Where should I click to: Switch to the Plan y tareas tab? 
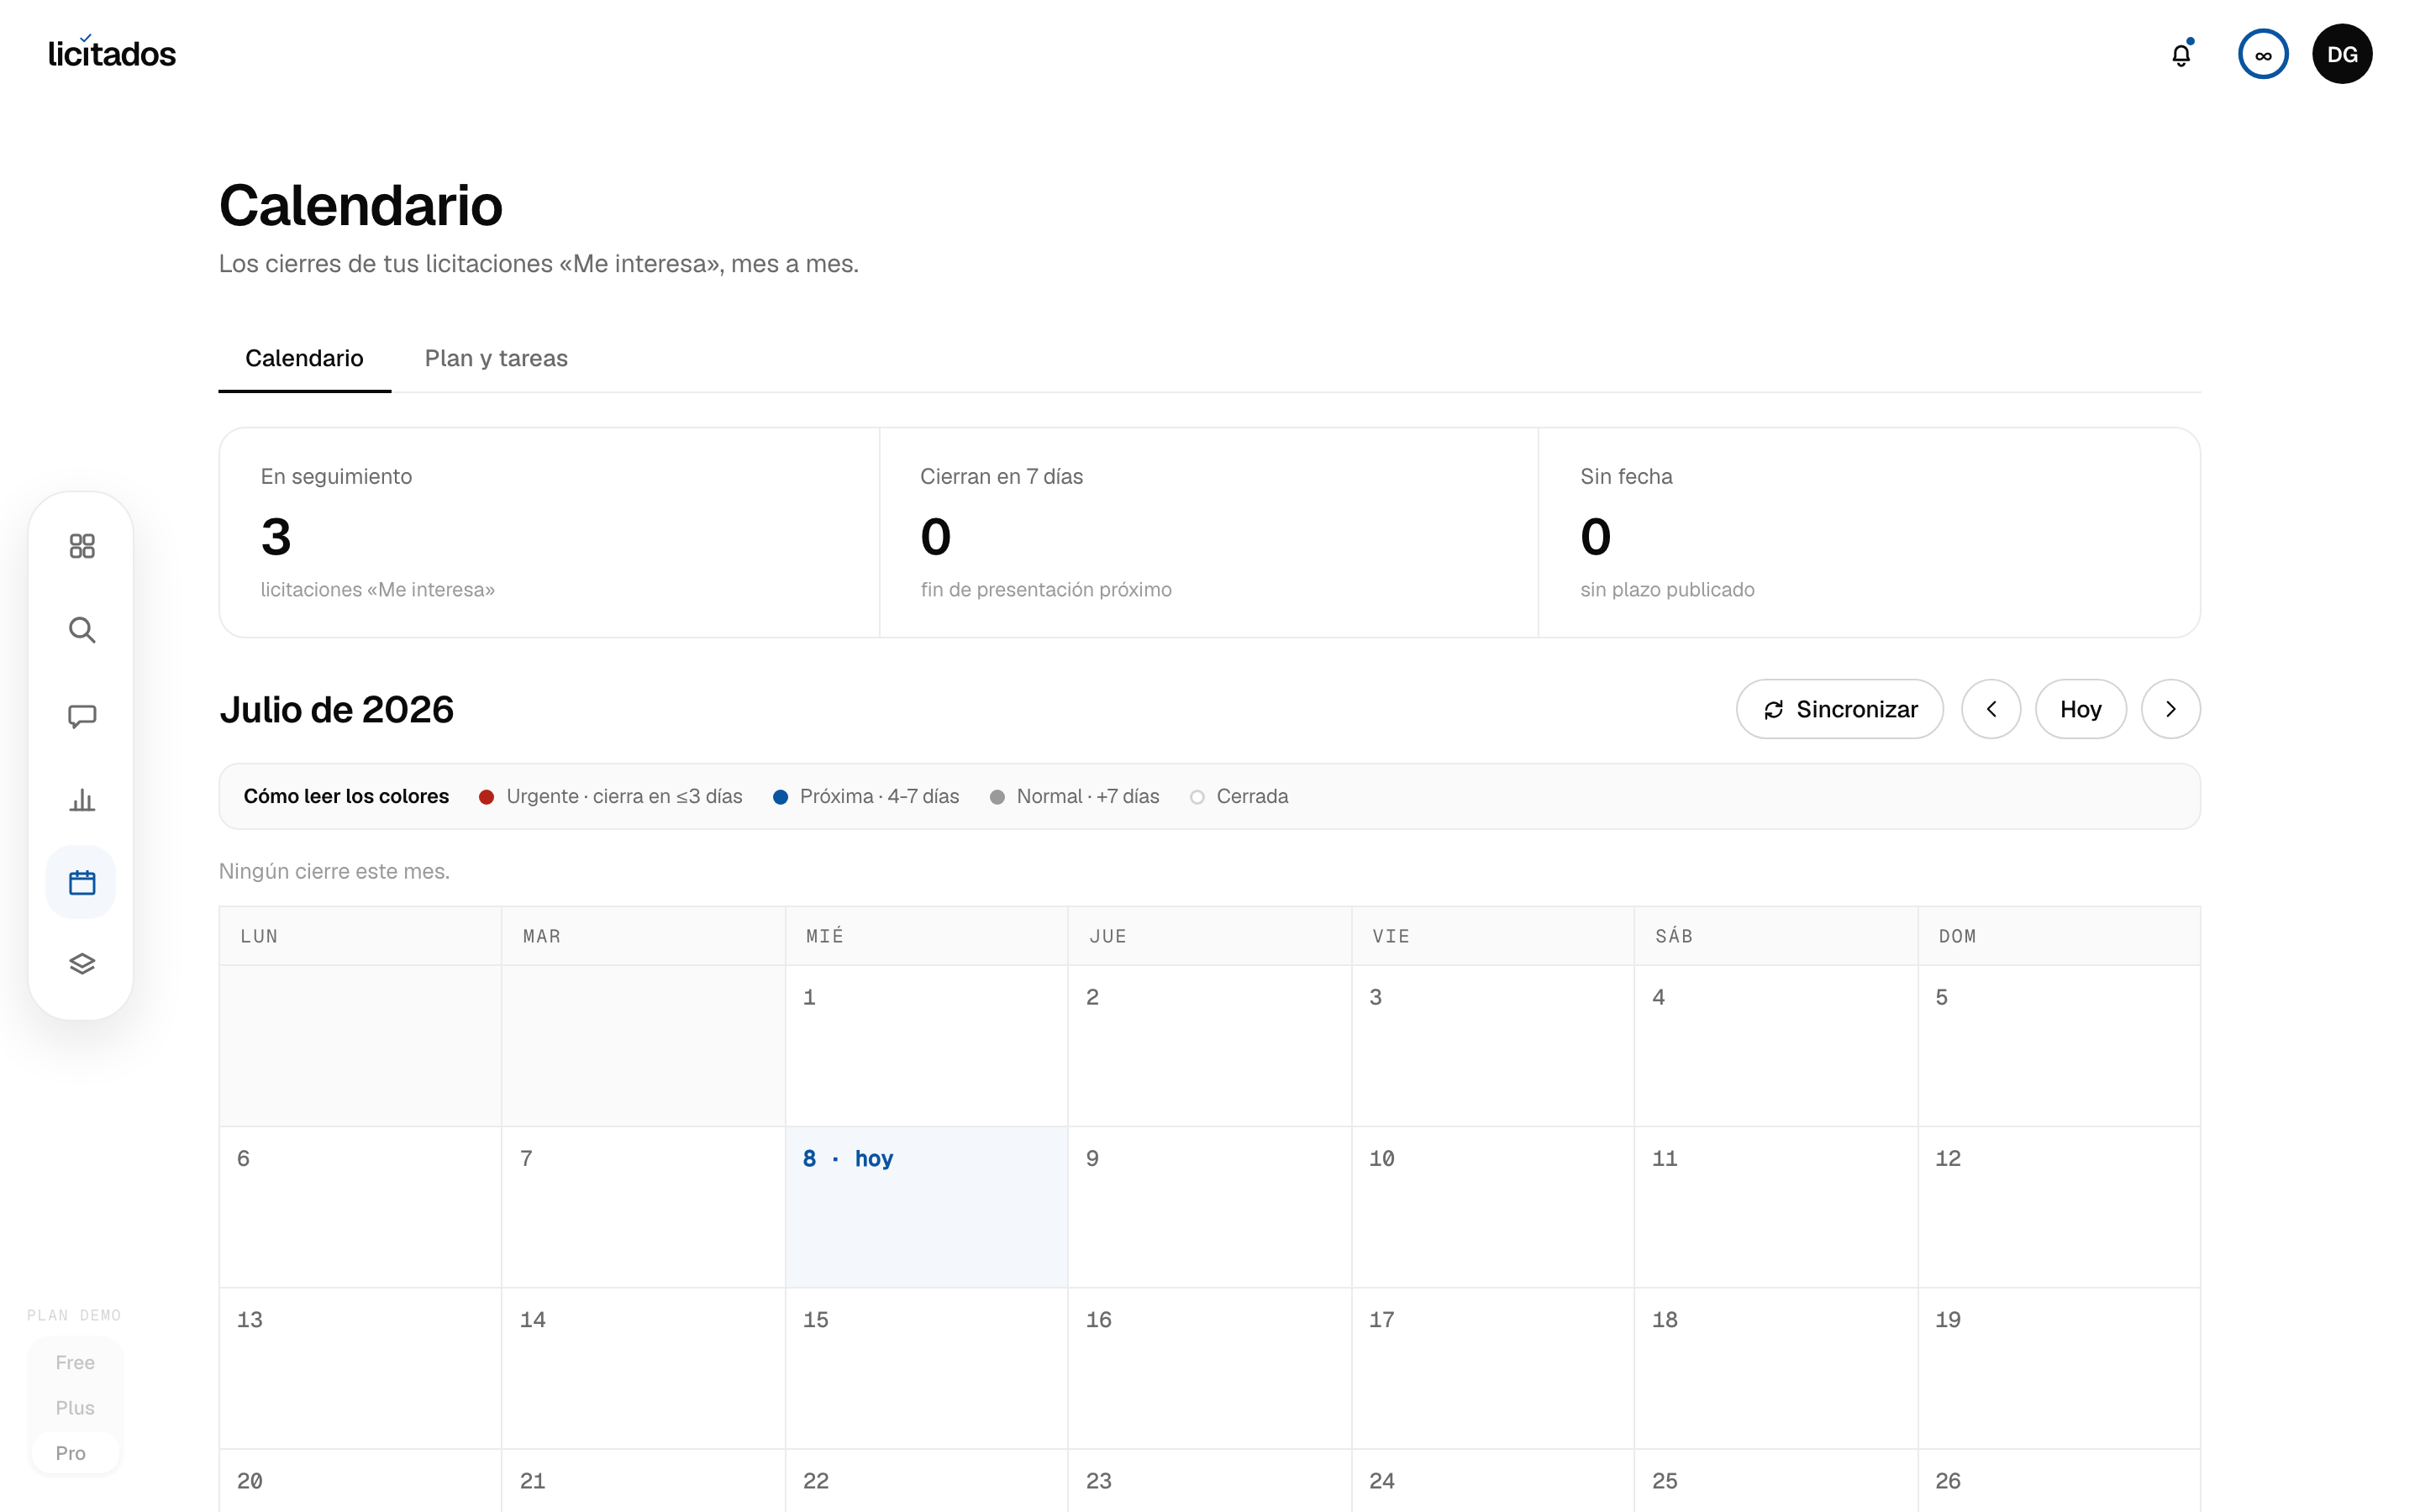tap(496, 358)
